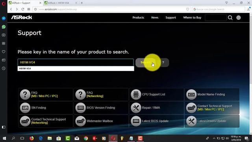Open the Support menu item

tap(170, 17)
